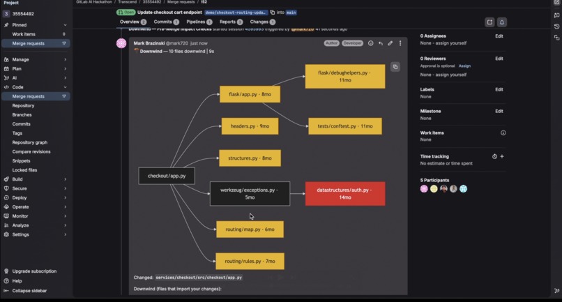Open Work items in sidebar
Screen dimensions: 562x302
[x=36, y=34]
